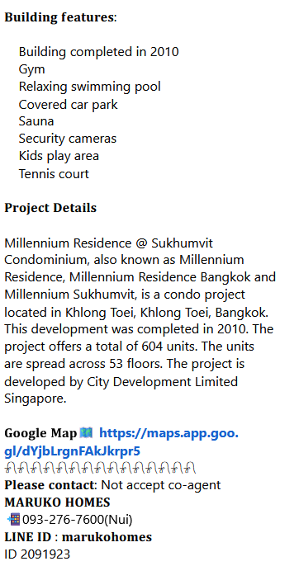Click the Security cameras item
299x566 pixels.
pyautogui.click(x=68, y=139)
